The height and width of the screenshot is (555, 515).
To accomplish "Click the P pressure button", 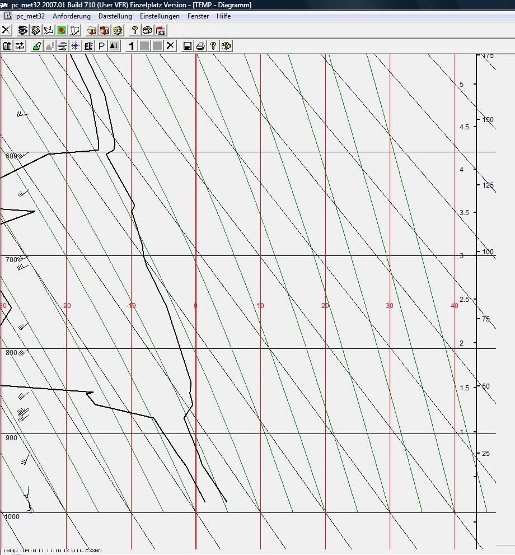I will [101, 46].
